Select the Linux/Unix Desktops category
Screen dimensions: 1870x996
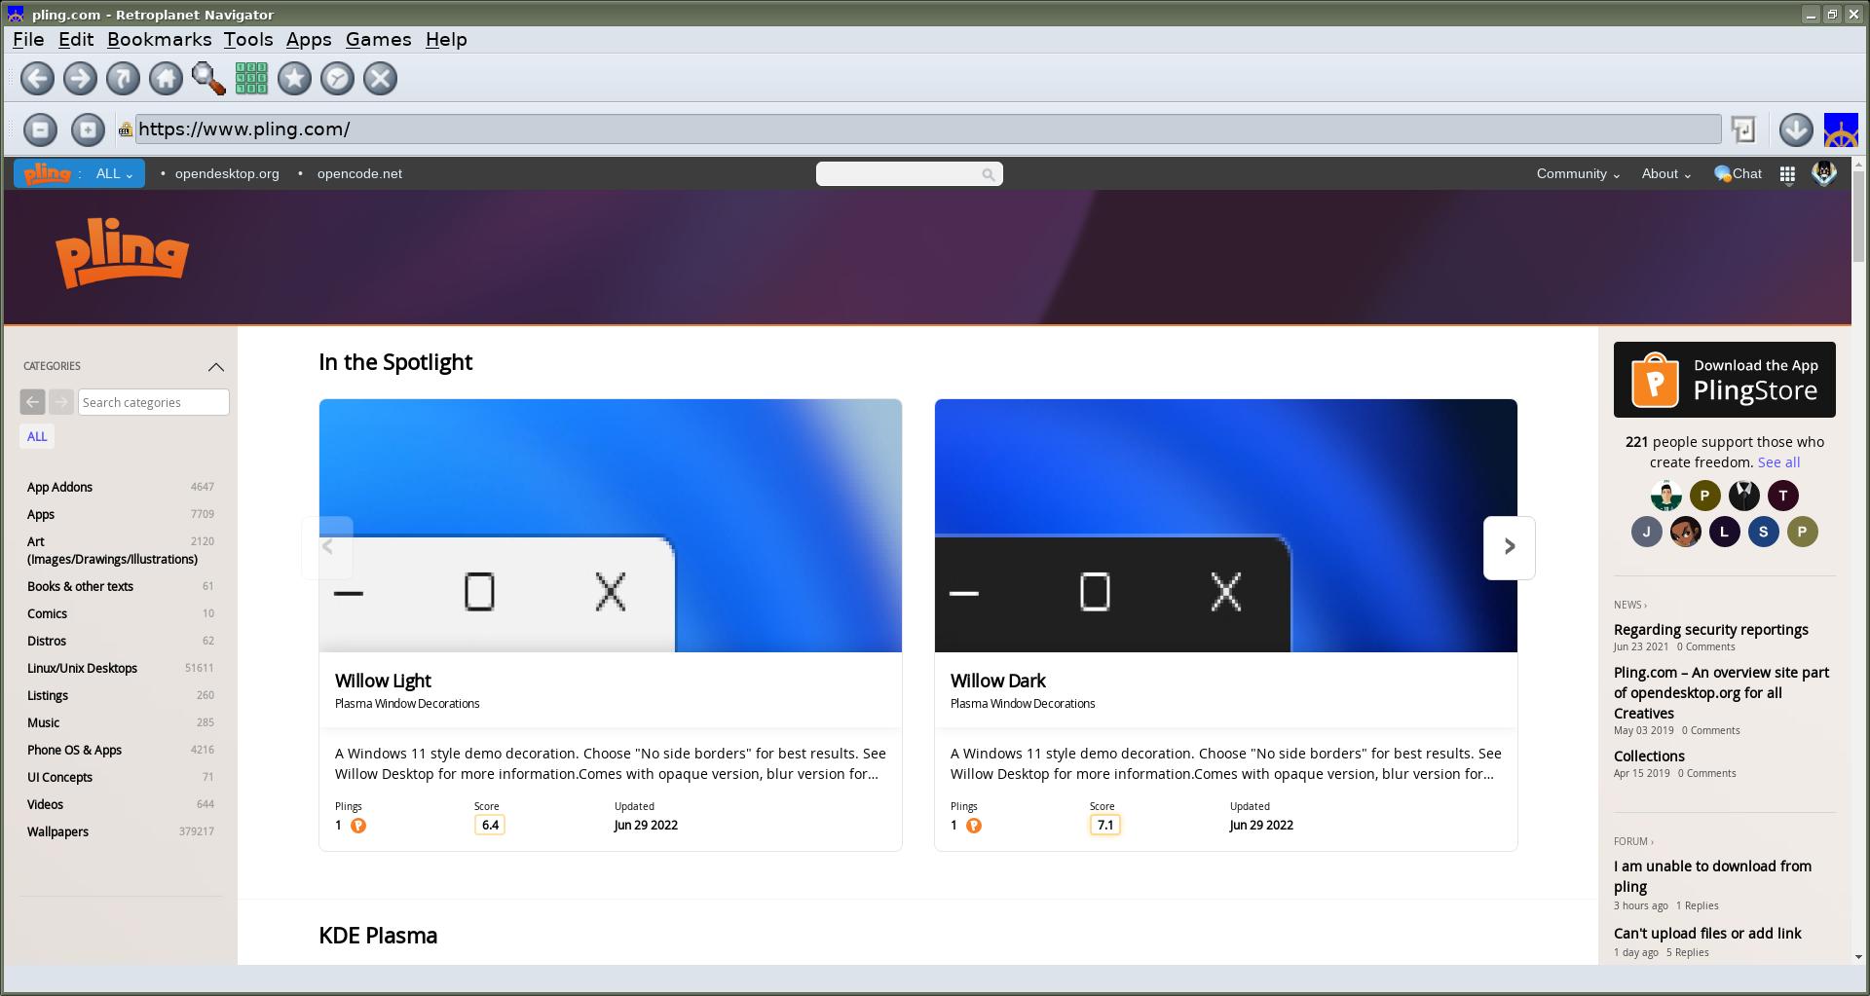(x=82, y=668)
